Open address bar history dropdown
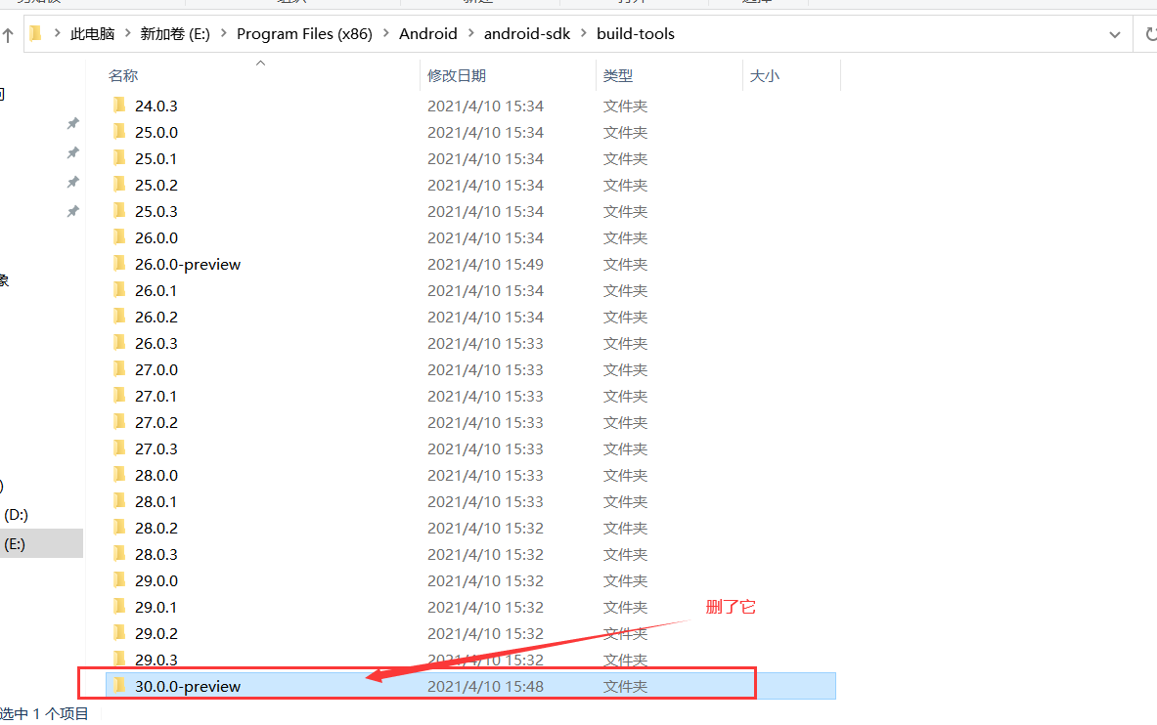The width and height of the screenshot is (1157, 725). click(x=1115, y=34)
